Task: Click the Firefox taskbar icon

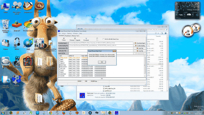Action: point(64,113)
